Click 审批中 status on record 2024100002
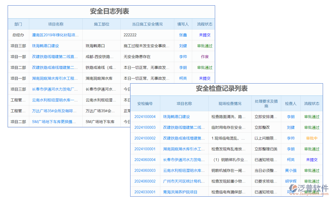 pos(311,138)
